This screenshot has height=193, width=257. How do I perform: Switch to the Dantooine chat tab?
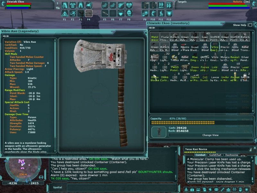coord(232,155)
